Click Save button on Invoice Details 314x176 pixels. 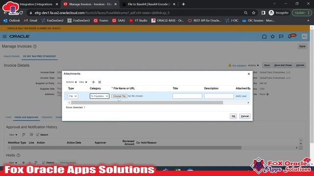click(x=267, y=65)
